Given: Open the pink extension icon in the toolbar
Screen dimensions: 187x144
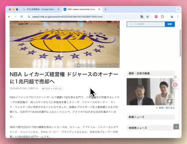Looking at the screenshot, I should (x=156, y=17).
